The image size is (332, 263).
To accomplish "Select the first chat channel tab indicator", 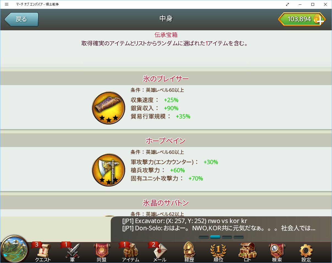I will coord(204,237).
